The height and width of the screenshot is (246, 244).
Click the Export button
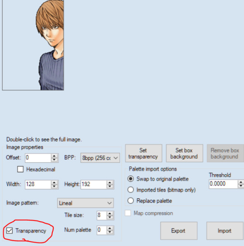pyautogui.click(x=179, y=231)
